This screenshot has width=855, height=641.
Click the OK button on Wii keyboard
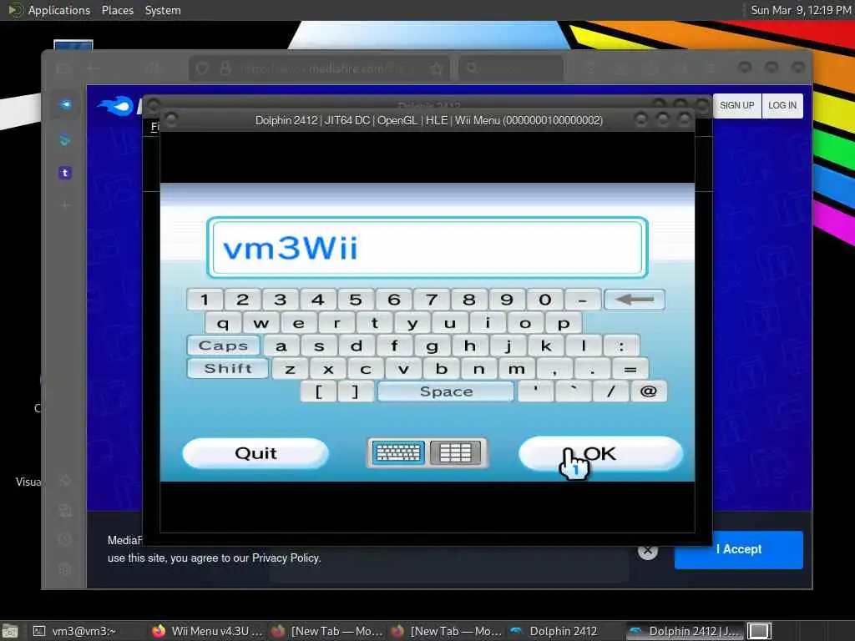click(x=600, y=453)
